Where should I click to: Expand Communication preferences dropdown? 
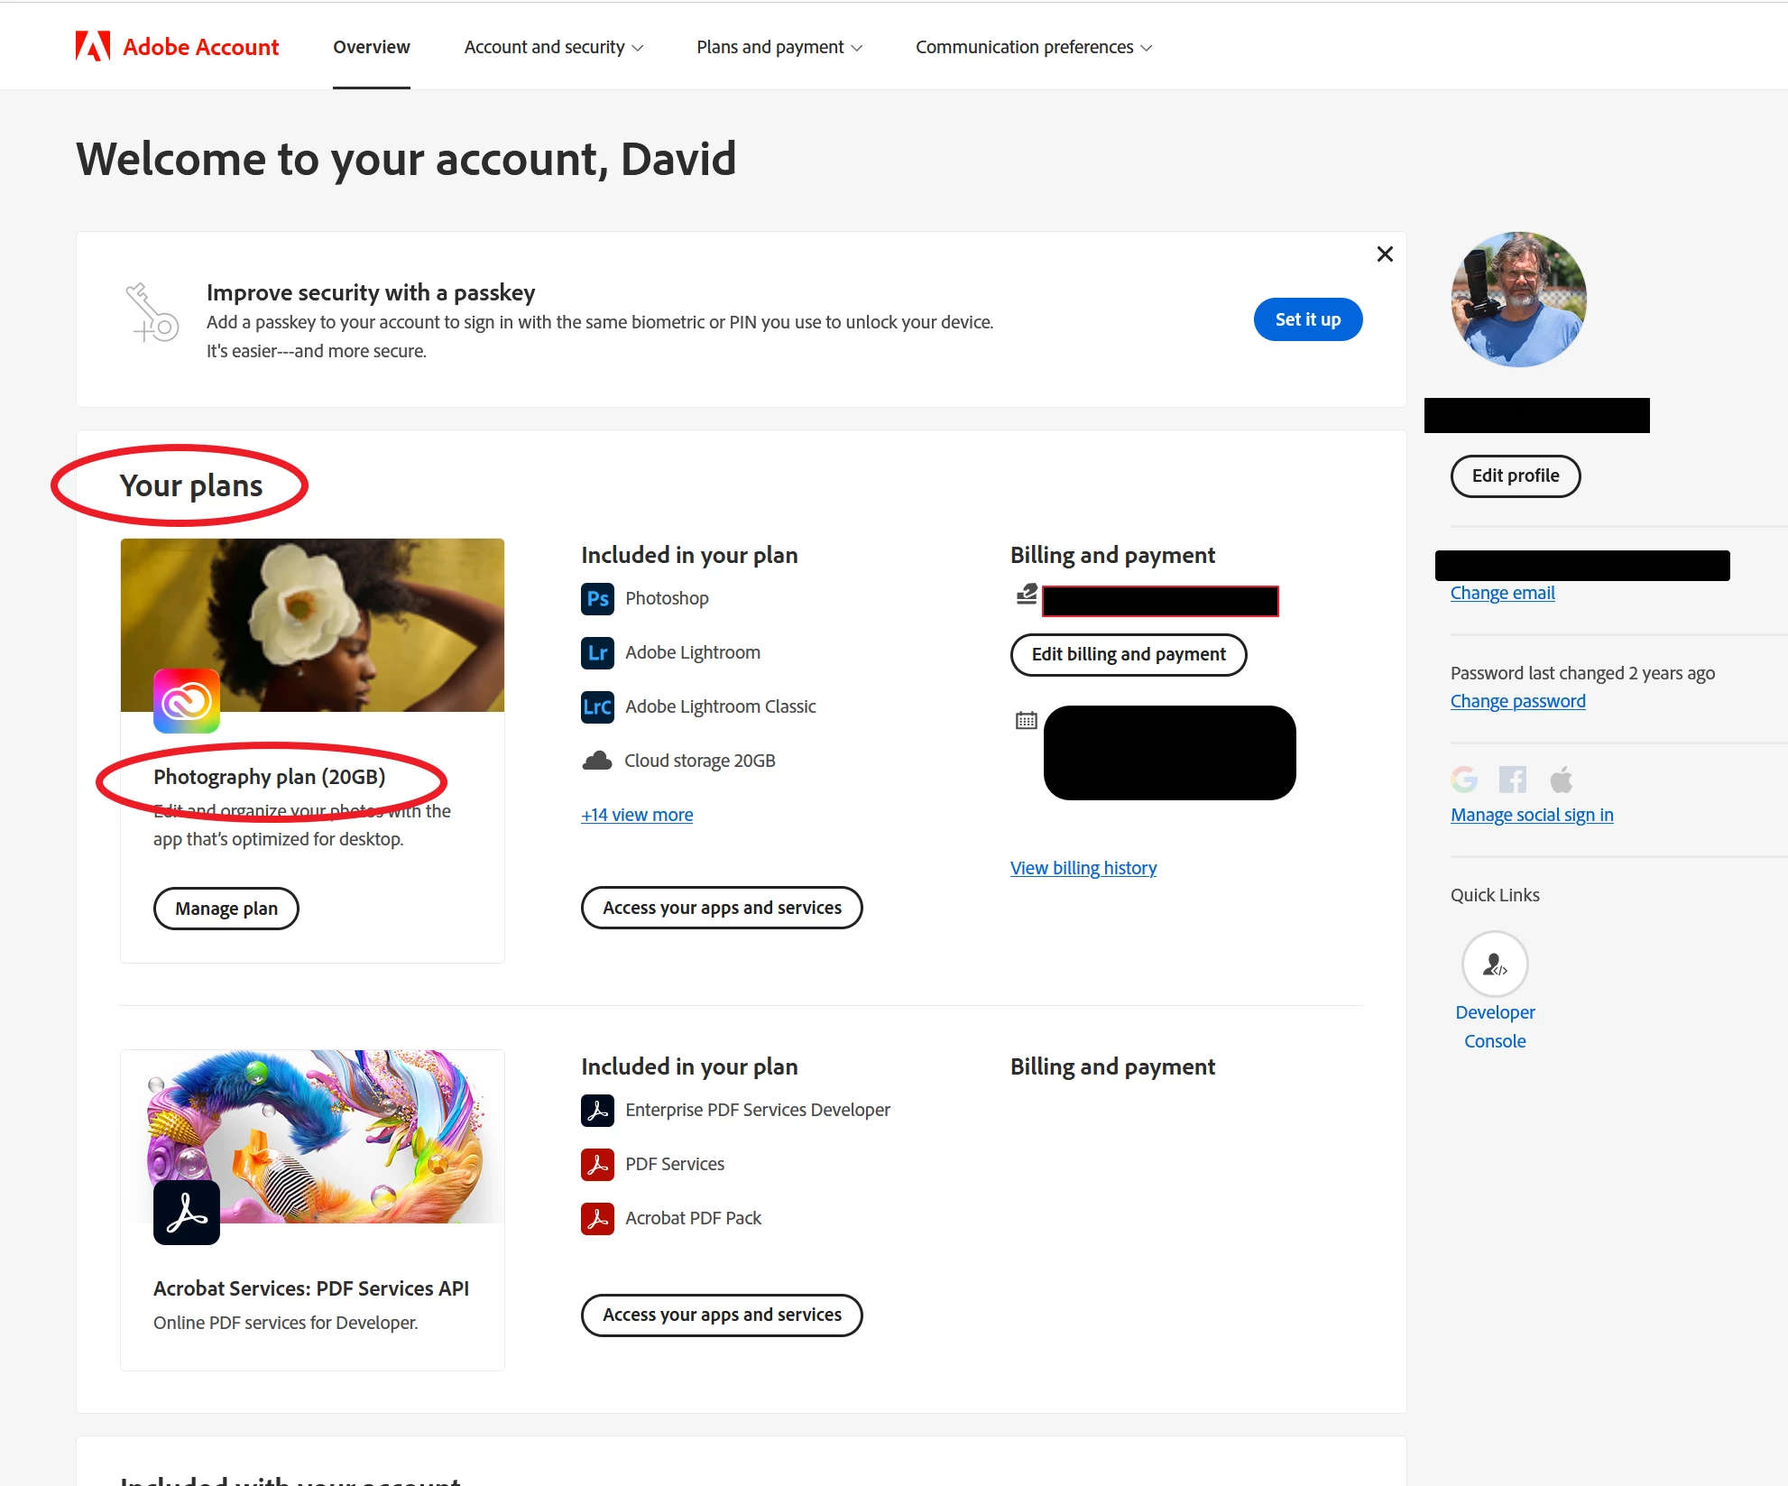[1033, 47]
